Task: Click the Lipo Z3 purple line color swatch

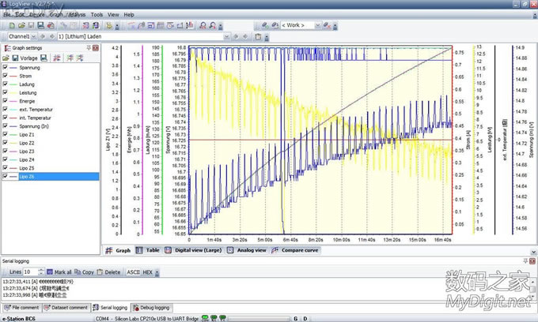Action: coord(13,151)
